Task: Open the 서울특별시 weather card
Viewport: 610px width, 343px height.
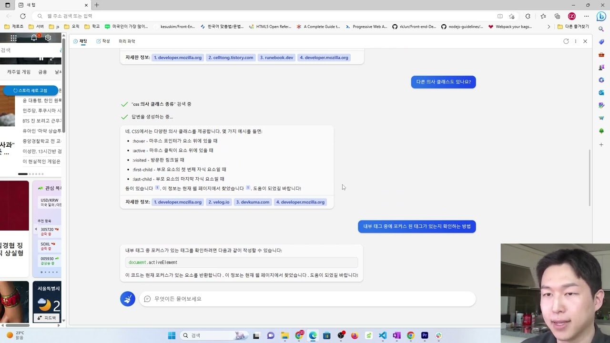Action: [48, 302]
